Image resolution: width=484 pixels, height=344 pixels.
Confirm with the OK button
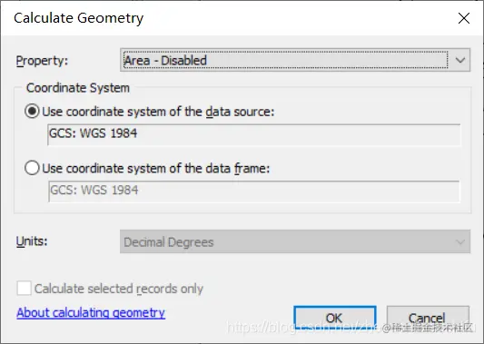(x=335, y=318)
